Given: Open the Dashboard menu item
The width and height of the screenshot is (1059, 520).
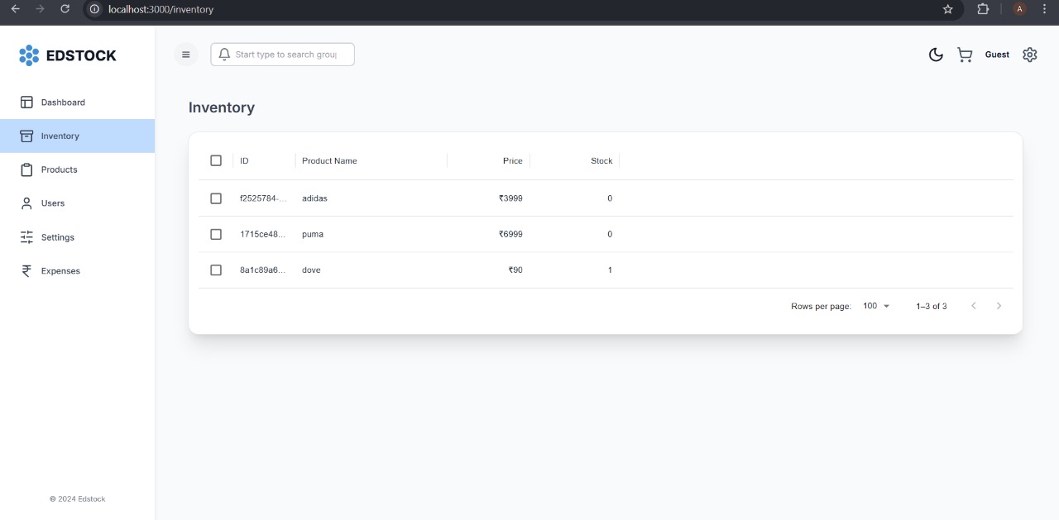Looking at the screenshot, I should (63, 103).
